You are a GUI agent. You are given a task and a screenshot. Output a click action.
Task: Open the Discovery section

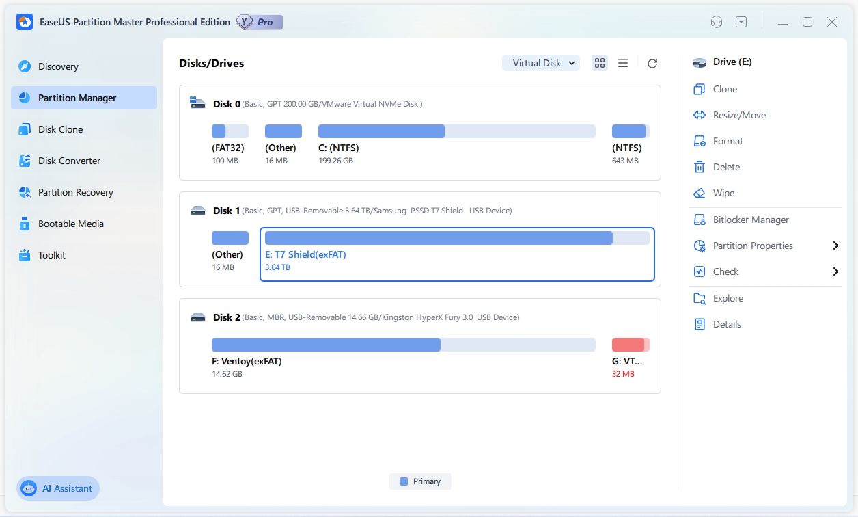[x=84, y=66]
